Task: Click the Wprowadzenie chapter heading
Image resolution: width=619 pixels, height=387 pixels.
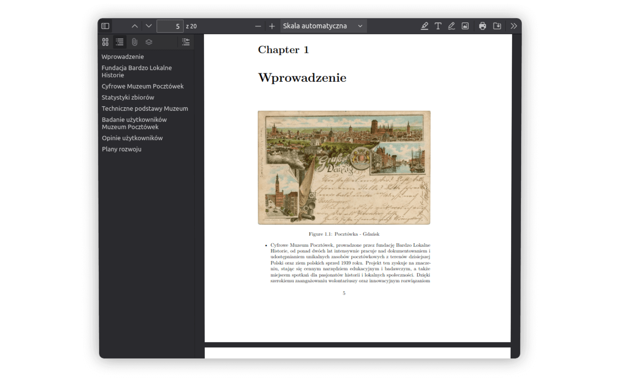Action: click(x=302, y=78)
